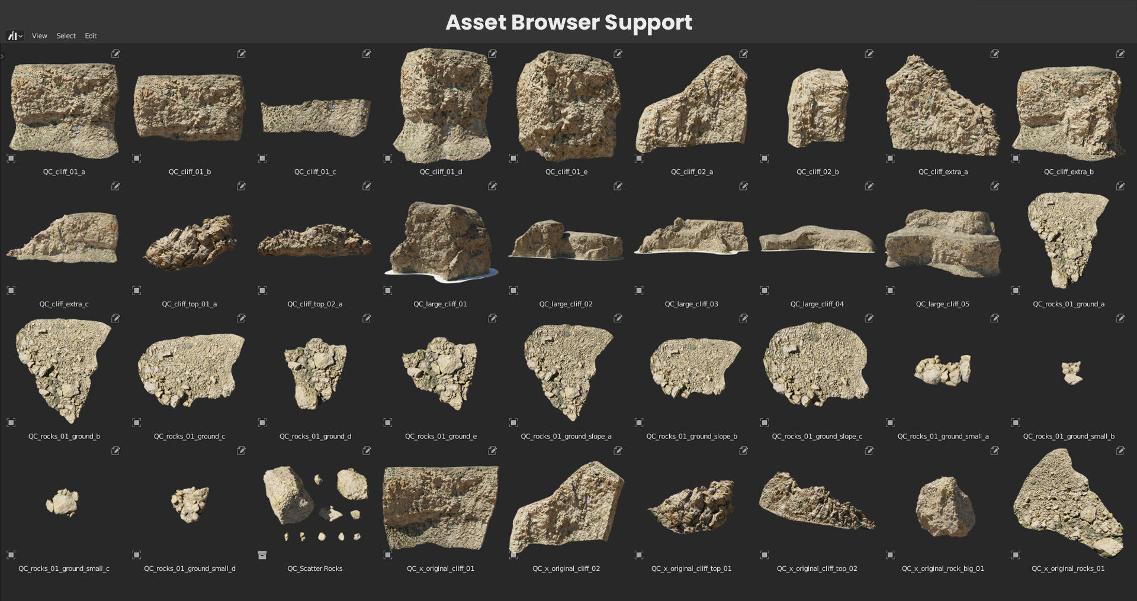Click edit icon on QC_large_cliff_01
The height and width of the screenshot is (601, 1137).
(x=492, y=186)
